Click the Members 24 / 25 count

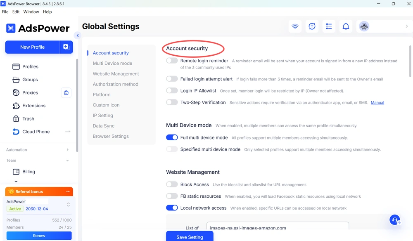[x=65, y=227]
